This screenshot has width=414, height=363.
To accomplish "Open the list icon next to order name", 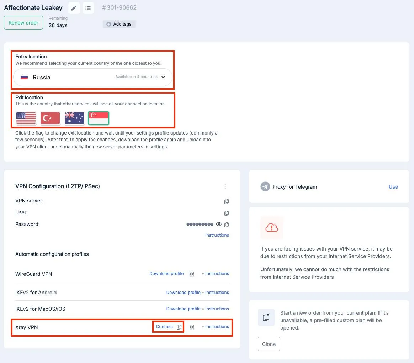I will pos(88,8).
